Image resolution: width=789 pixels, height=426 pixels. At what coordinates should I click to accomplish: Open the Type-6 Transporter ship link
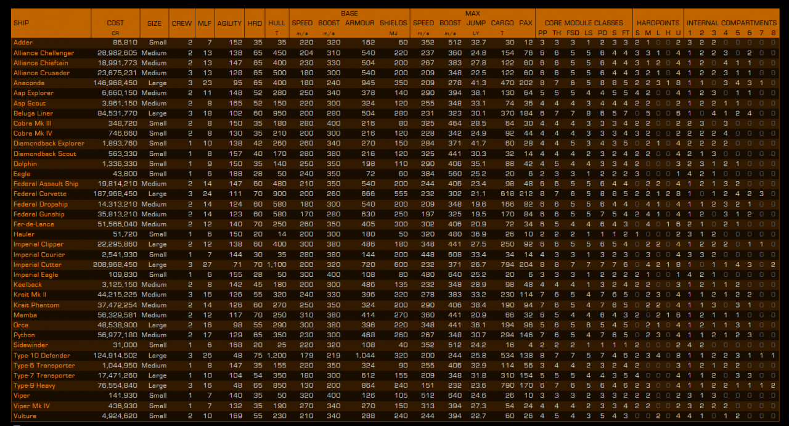pyautogui.click(x=44, y=366)
